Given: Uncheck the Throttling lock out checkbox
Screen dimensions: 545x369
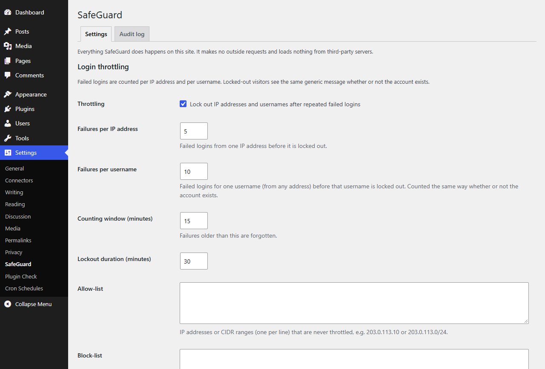Looking at the screenshot, I should point(183,104).
